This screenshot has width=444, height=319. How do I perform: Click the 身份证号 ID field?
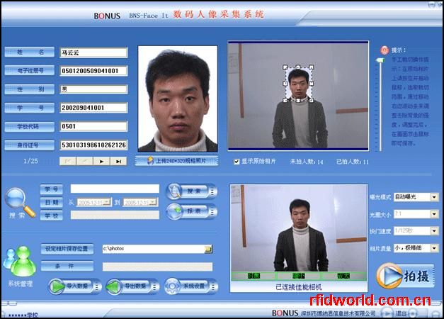point(93,145)
